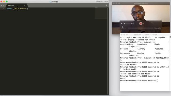Click the output.txt filename in Terminal
This screenshot has width=171, height=96.
point(134,46)
